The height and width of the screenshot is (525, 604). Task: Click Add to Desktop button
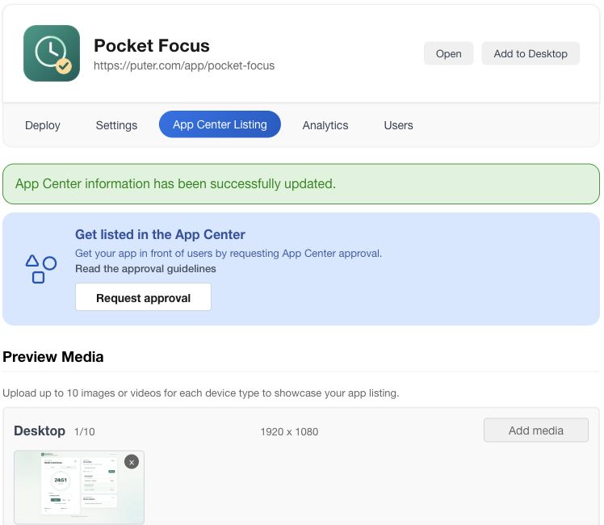click(531, 53)
